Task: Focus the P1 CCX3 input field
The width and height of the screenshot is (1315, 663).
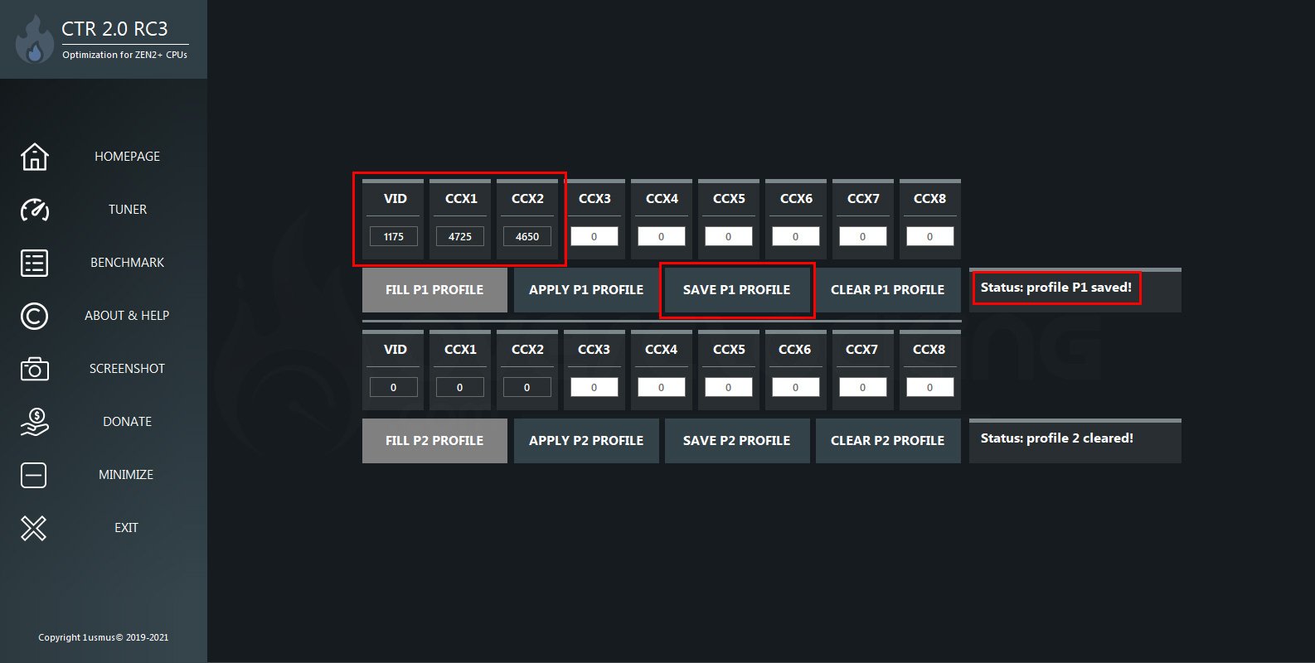Action: coord(594,237)
